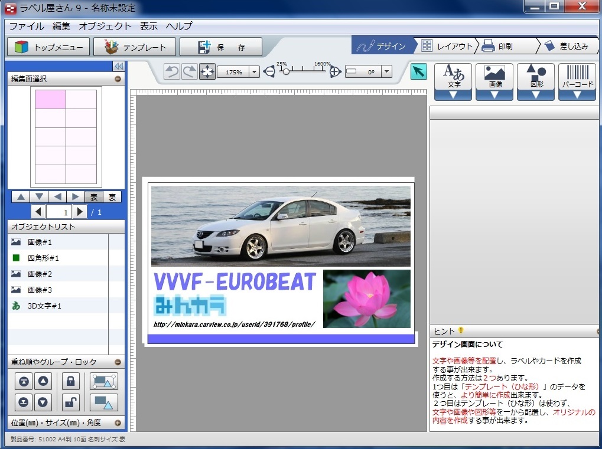The height and width of the screenshot is (449, 602).
Task: Expand the 図形 tool options arrow
Action: point(536,95)
